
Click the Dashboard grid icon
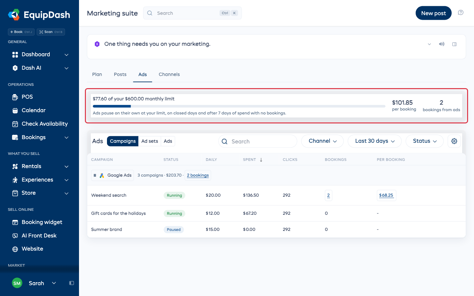pos(15,55)
